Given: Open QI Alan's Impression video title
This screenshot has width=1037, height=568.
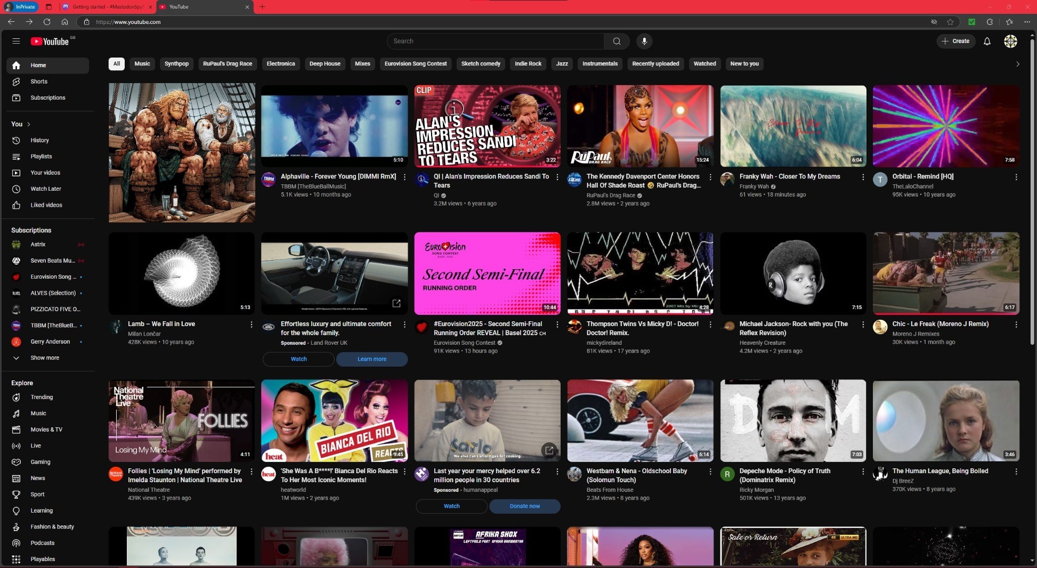Looking at the screenshot, I should pyautogui.click(x=491, y=181).
